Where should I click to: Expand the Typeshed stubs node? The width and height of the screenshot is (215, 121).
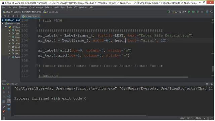9,57
